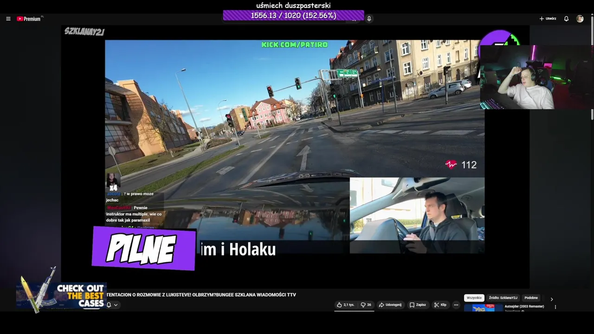This screenshot has height=334, width=594.
Task: Click the PILNE banner graphic
Action: [x=144, y=249]
